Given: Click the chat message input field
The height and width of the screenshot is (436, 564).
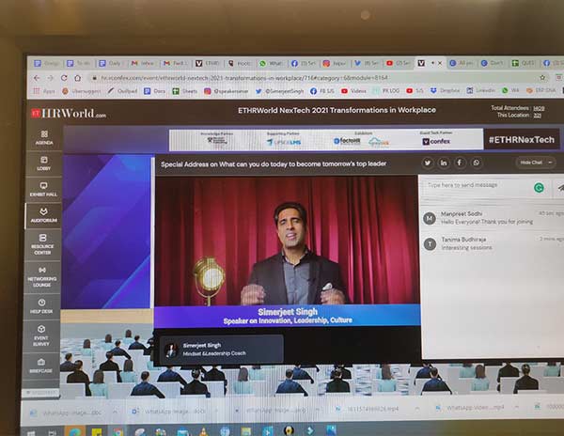Looking at the screenshot, I should click(478, 185).
